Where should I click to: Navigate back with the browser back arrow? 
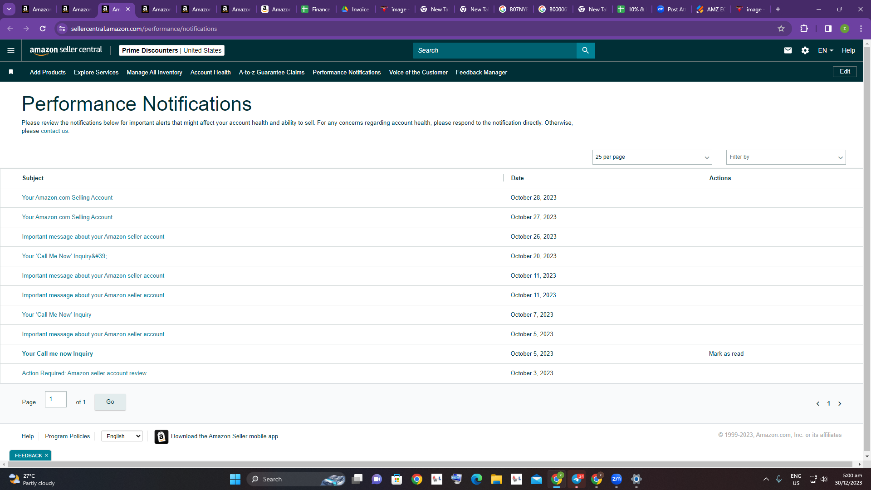click(10, 29)
